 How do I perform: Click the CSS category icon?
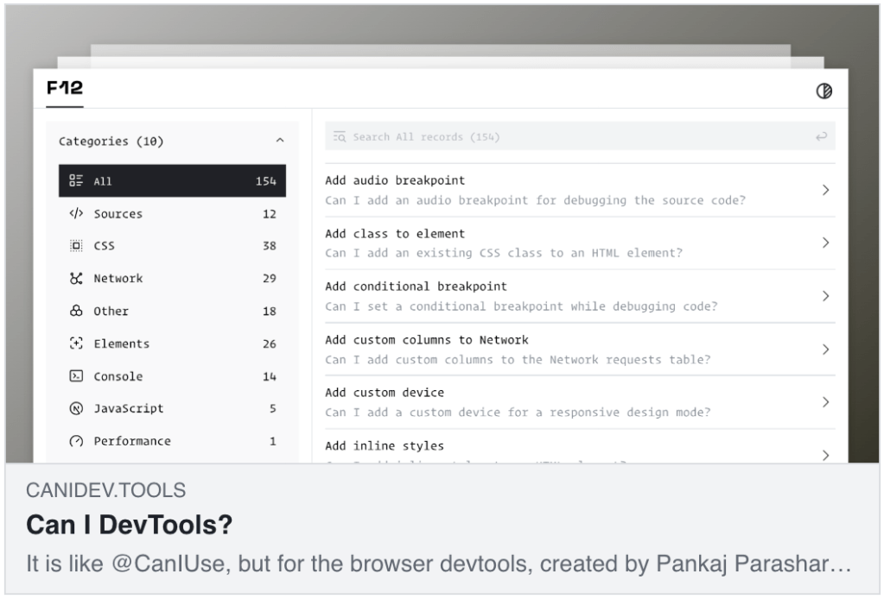[x=76, y=246]
